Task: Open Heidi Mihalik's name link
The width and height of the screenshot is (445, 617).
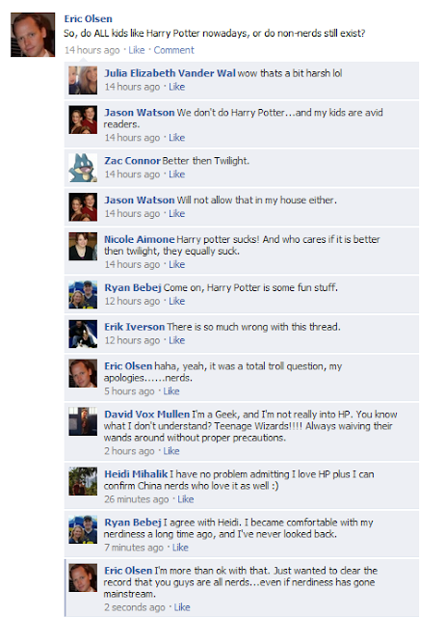Action: point(136,474)
